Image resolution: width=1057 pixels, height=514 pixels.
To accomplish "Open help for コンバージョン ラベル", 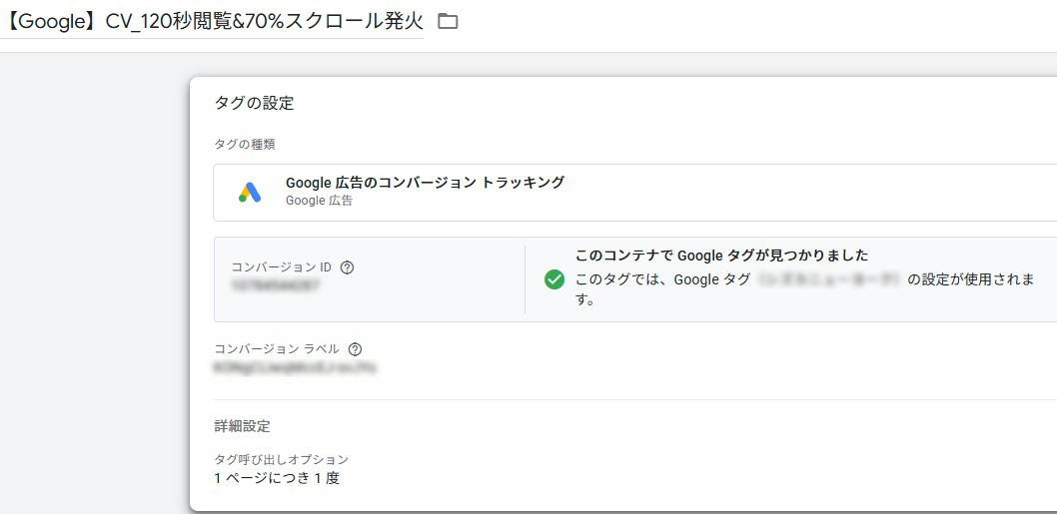I will [x=356, y=349].
